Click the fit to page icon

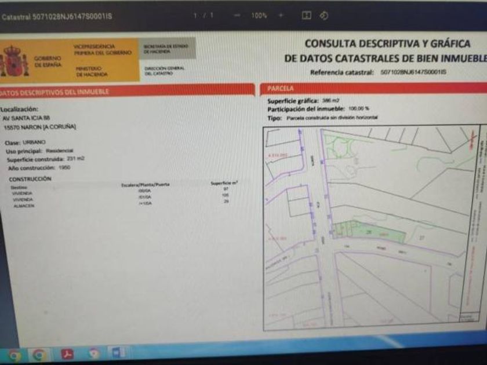[307, 15]
